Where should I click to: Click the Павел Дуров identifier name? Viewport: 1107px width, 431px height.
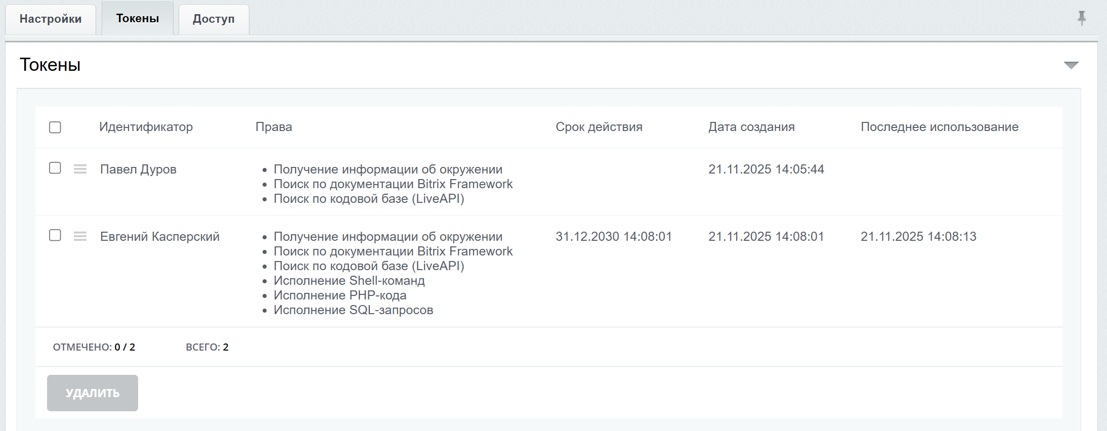[x=138, y=169]
